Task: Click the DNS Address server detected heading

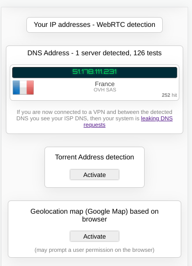Action: point(94,53)
